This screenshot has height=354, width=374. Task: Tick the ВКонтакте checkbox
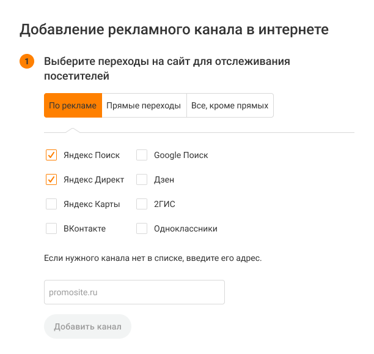(x=51, y=228)
